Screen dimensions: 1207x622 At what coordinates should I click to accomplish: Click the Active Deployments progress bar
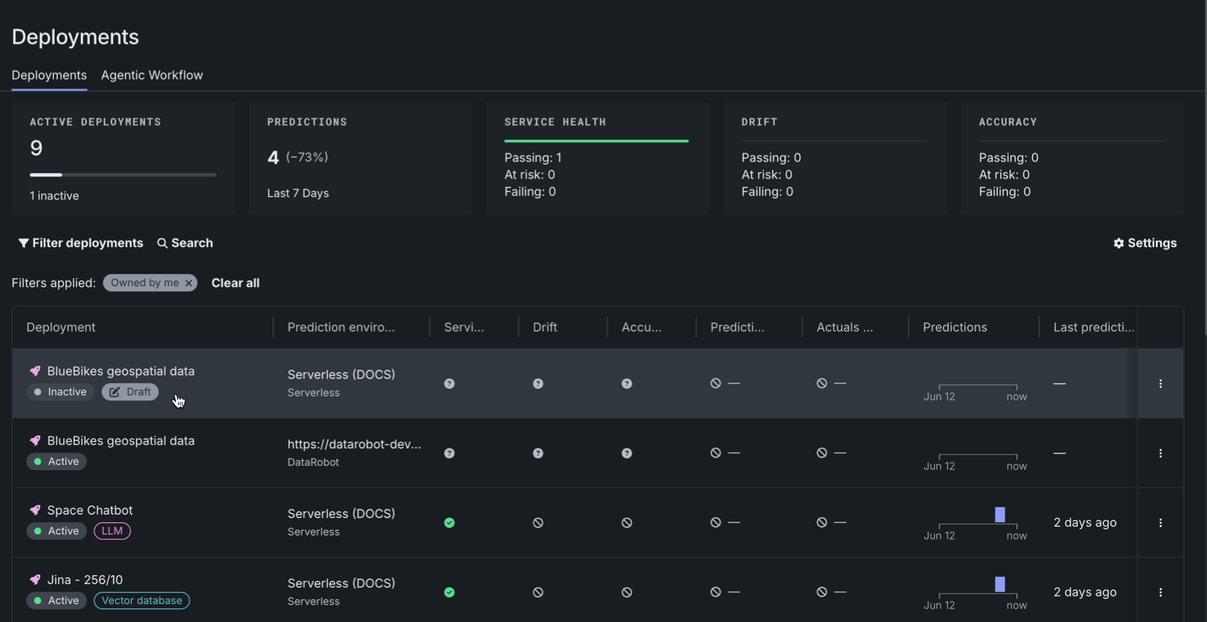[x=123, y=175]
